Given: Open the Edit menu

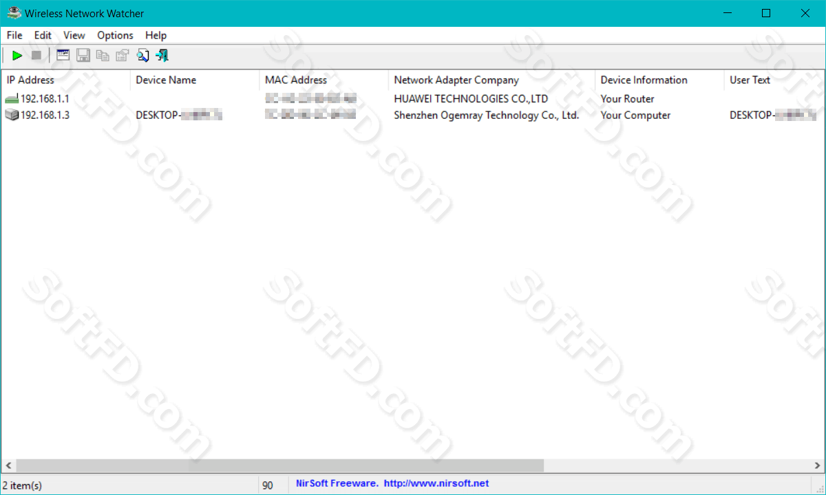Looking at the screenshot, I should click(x=43, y=35).
